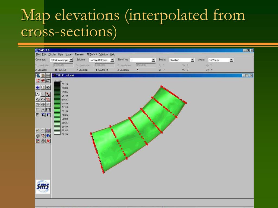Click the framed picture icon
This screenshot has width=278, height=208.
38,141
